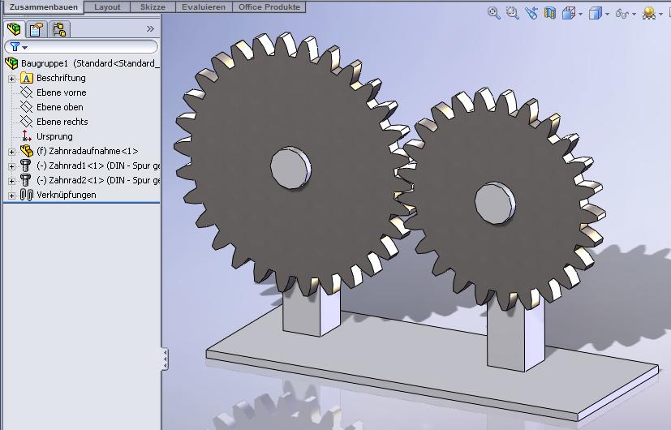Activate the Section View icon
The height and width of the screenshot is (430, 671).
(x=550, y=13)
